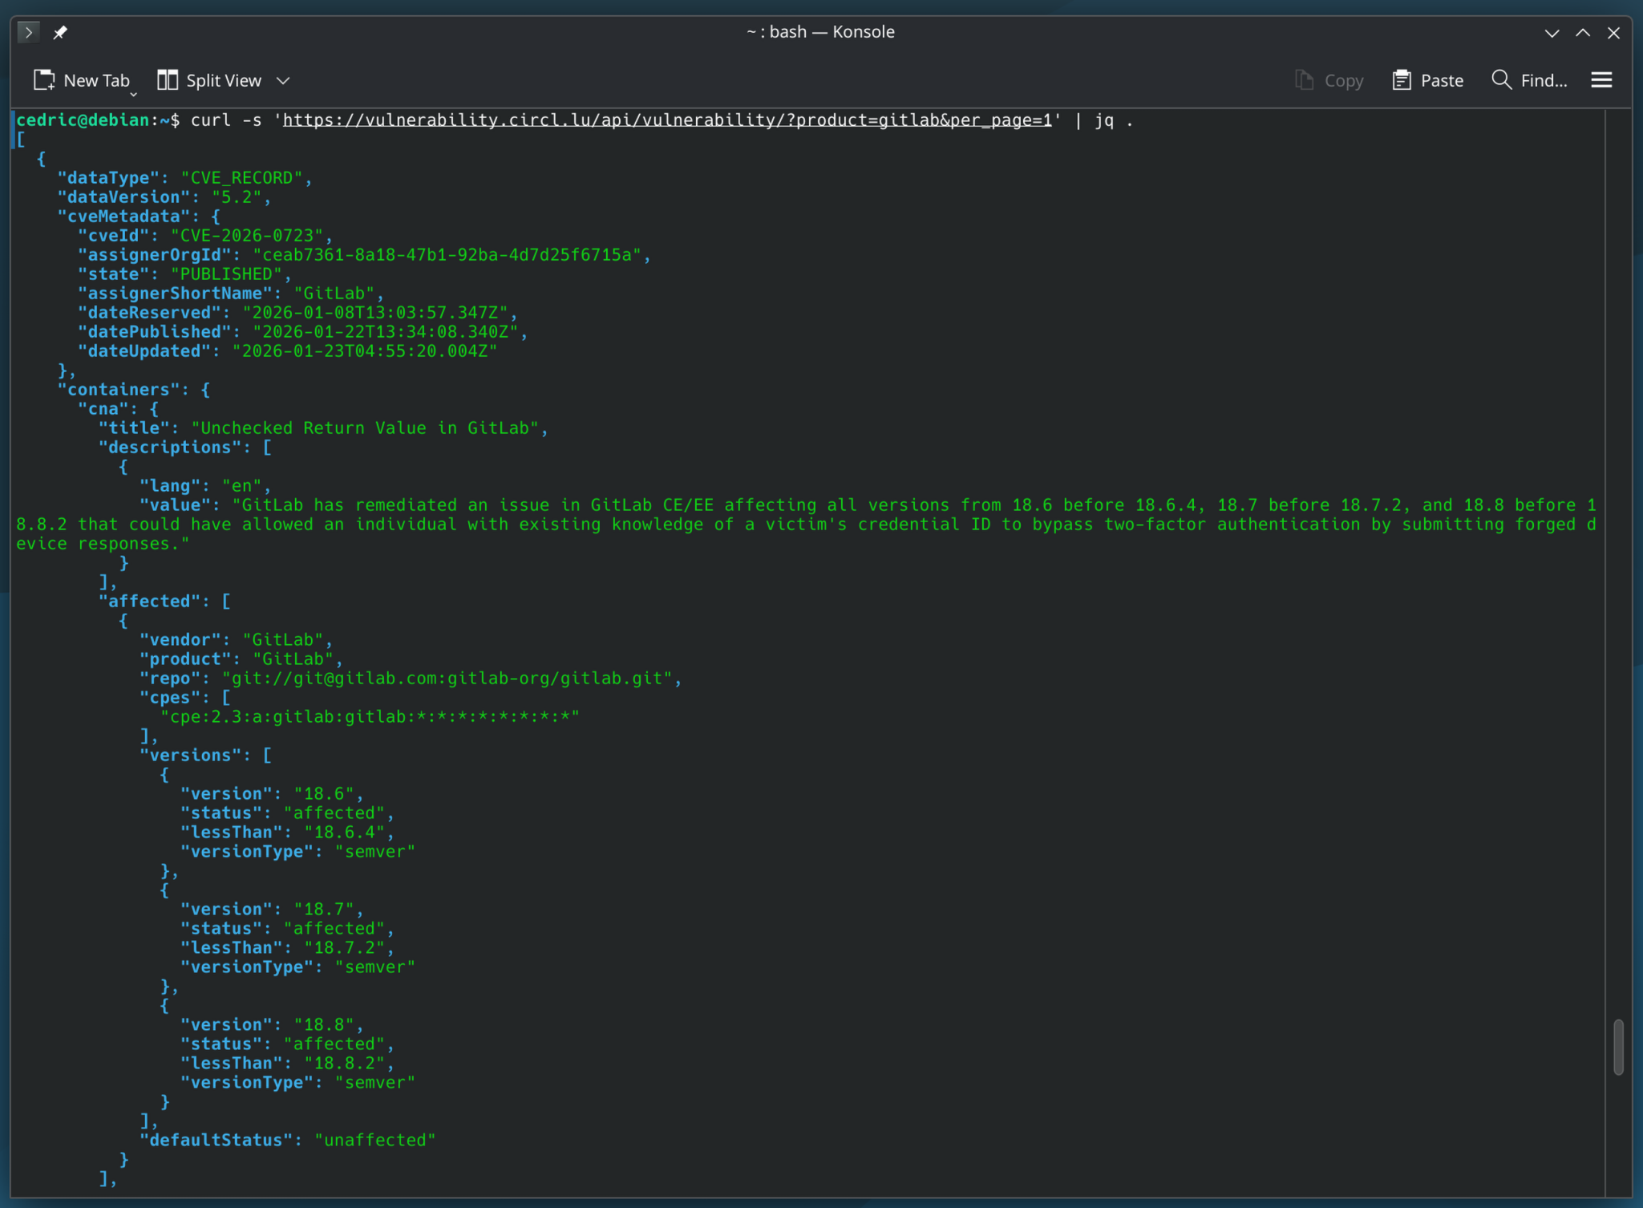1643x1208 pixels.
Task: Open the window menu arrow icon
Action: coord(28,32)
